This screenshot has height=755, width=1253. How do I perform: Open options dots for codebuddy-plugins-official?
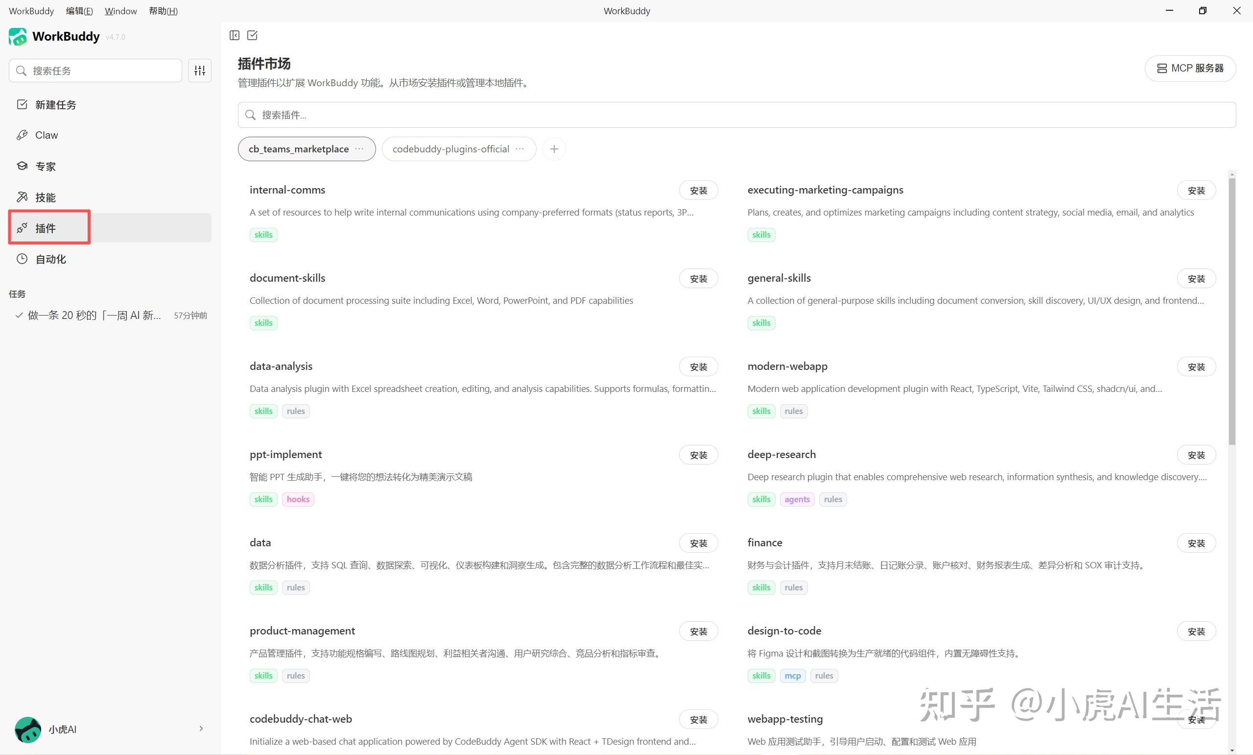(x=520, y=148)
